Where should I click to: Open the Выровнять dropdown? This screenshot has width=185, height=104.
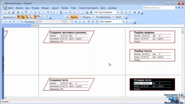click(x=10, y=17)
